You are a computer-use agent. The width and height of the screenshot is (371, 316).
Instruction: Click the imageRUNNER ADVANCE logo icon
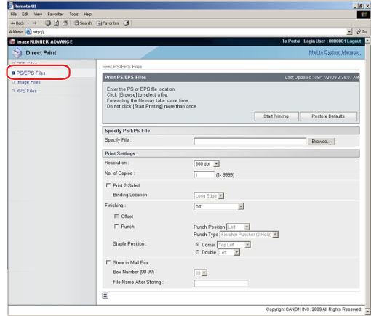pyautogui.click(x=12, y=41)
